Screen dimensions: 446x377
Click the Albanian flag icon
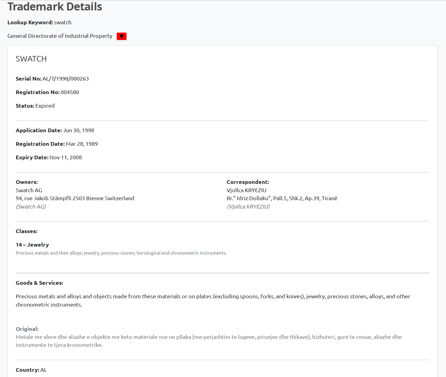click(121, 36)
